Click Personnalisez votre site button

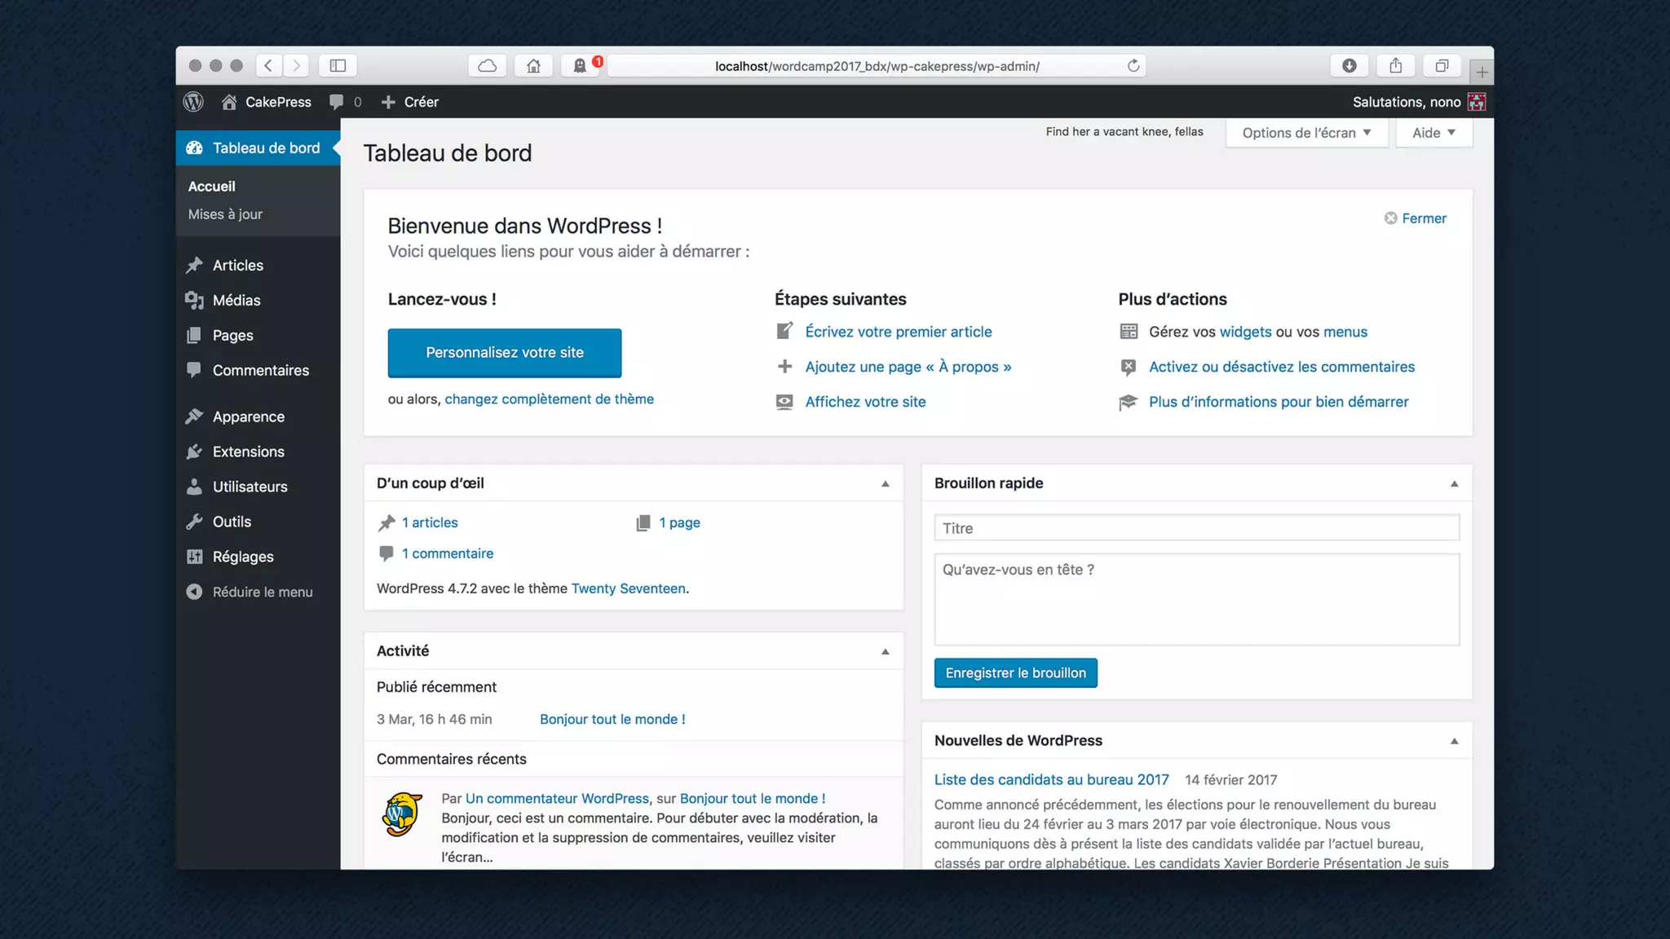click(504, 353)
